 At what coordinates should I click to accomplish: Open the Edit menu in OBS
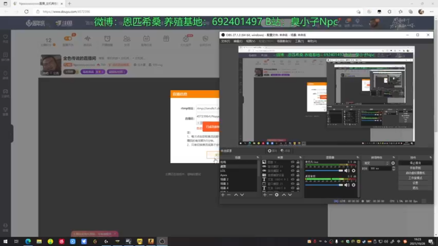[238, 42]
